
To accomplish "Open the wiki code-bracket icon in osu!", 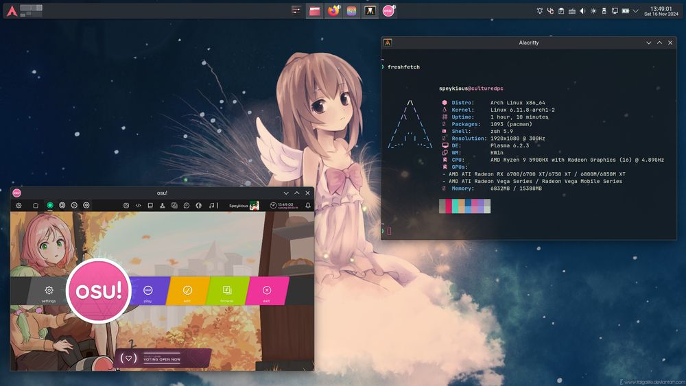I will pyautogui.click(x=139, y=205).
